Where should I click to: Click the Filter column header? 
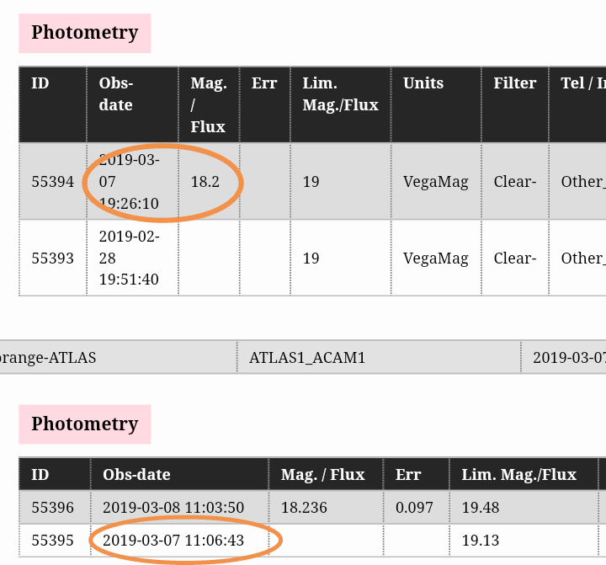[514, 83]
